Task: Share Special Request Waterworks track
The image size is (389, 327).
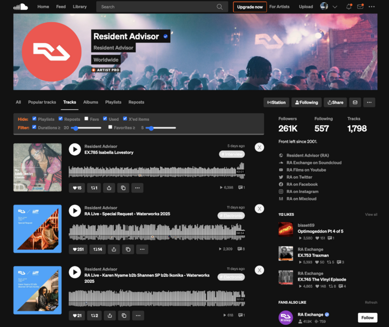Action: 114,249
